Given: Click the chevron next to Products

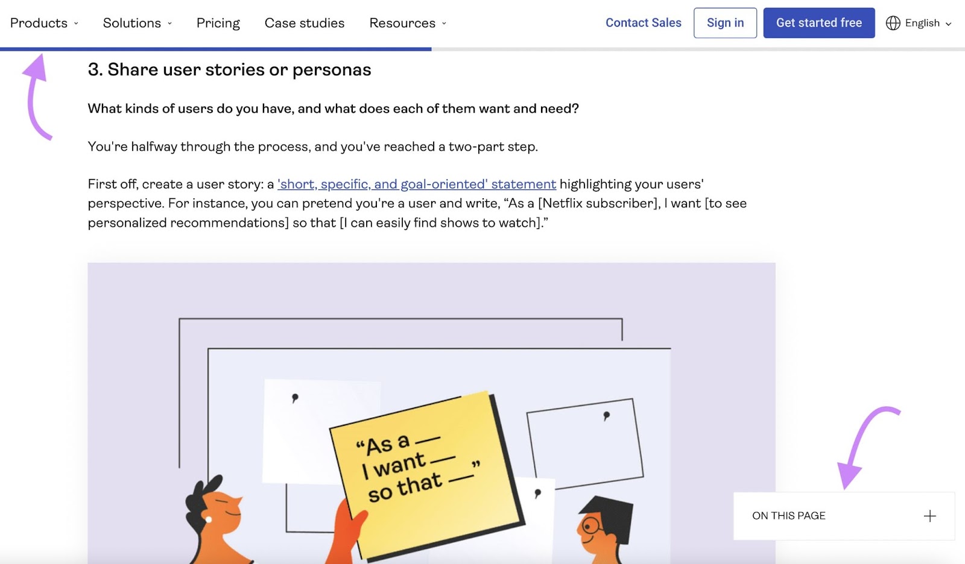Looking at the screenshot, I should click(75, 23).
